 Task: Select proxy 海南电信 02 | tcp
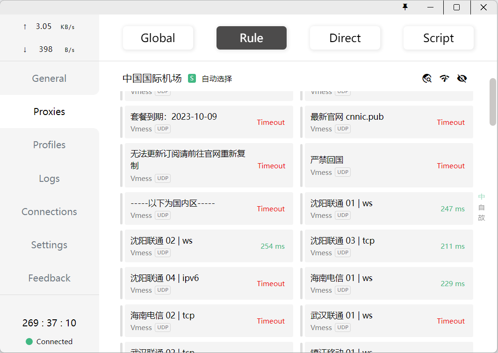[x=209, y=321]
